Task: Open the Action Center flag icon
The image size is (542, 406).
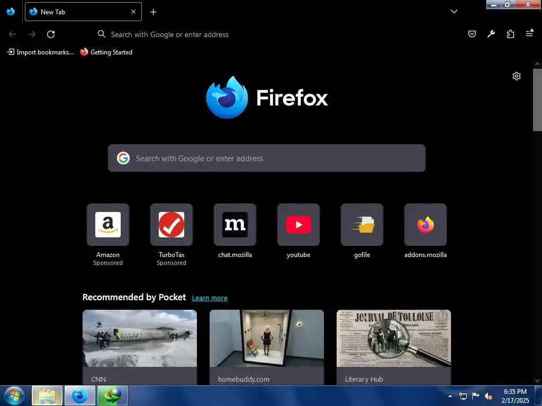Action: pos(476,395)
